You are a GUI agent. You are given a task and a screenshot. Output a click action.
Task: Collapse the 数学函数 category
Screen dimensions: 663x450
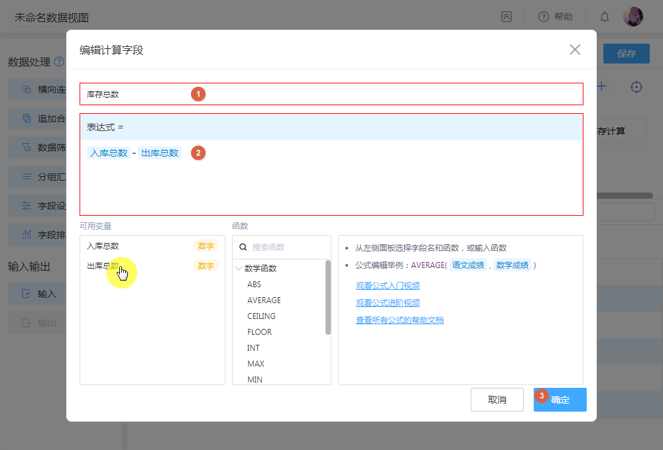(239, 269)
